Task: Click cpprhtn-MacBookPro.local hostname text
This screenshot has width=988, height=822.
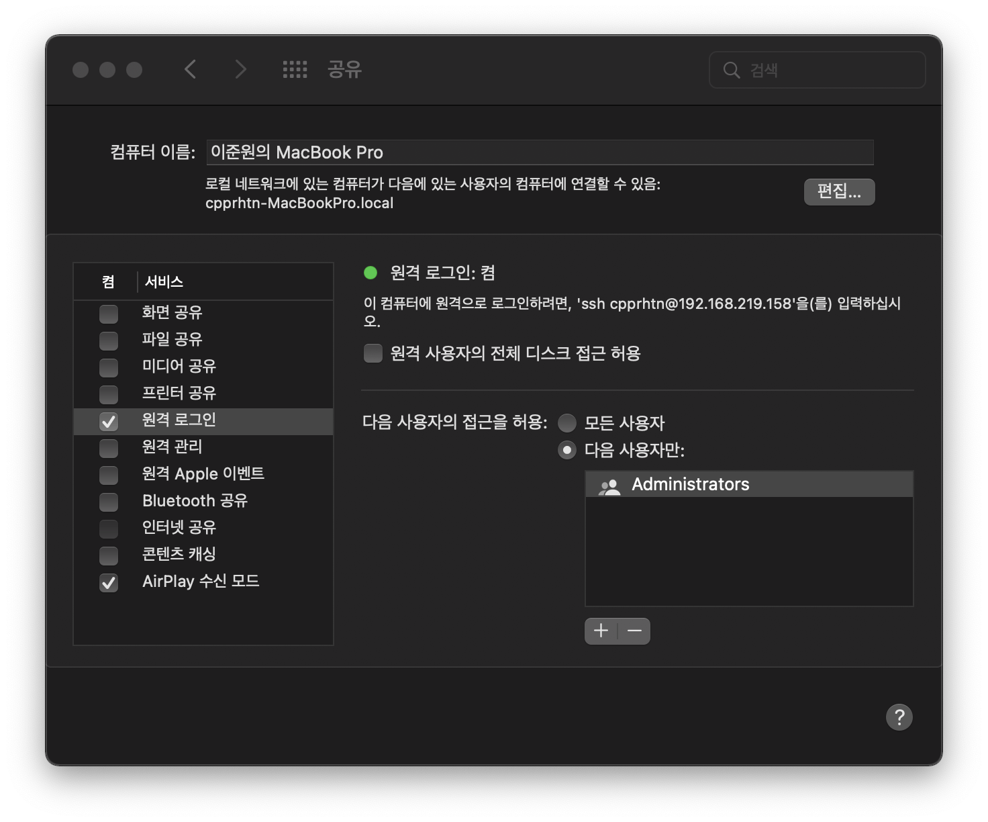Action: pos(299,203)
